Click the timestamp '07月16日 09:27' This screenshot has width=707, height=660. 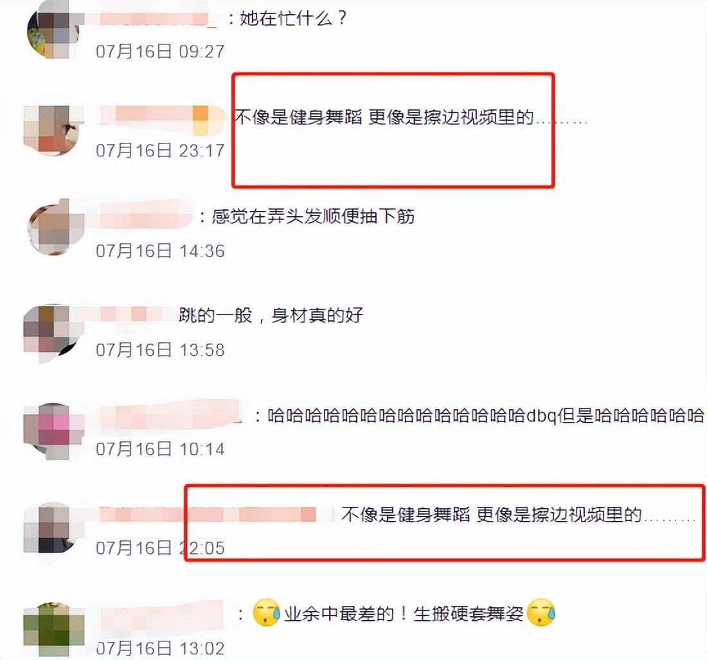(x=160, y=51)
